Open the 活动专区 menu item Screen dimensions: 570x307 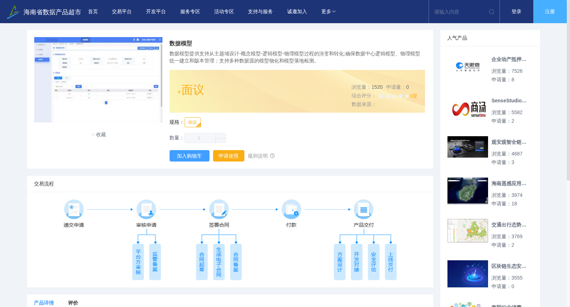point(224,12)
